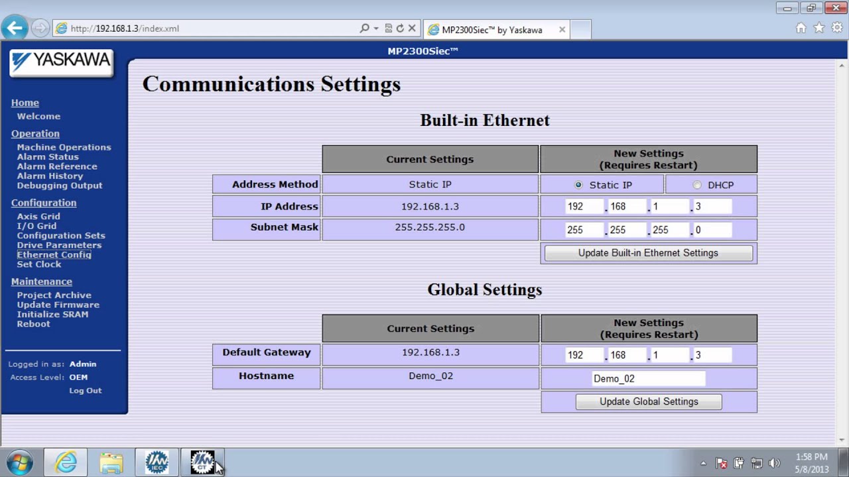The image size is (849, 477).
Task: Click the browser Forward arrow button
Action: coord(40,28)
